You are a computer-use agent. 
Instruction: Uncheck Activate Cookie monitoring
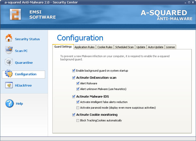pos(73,115)
